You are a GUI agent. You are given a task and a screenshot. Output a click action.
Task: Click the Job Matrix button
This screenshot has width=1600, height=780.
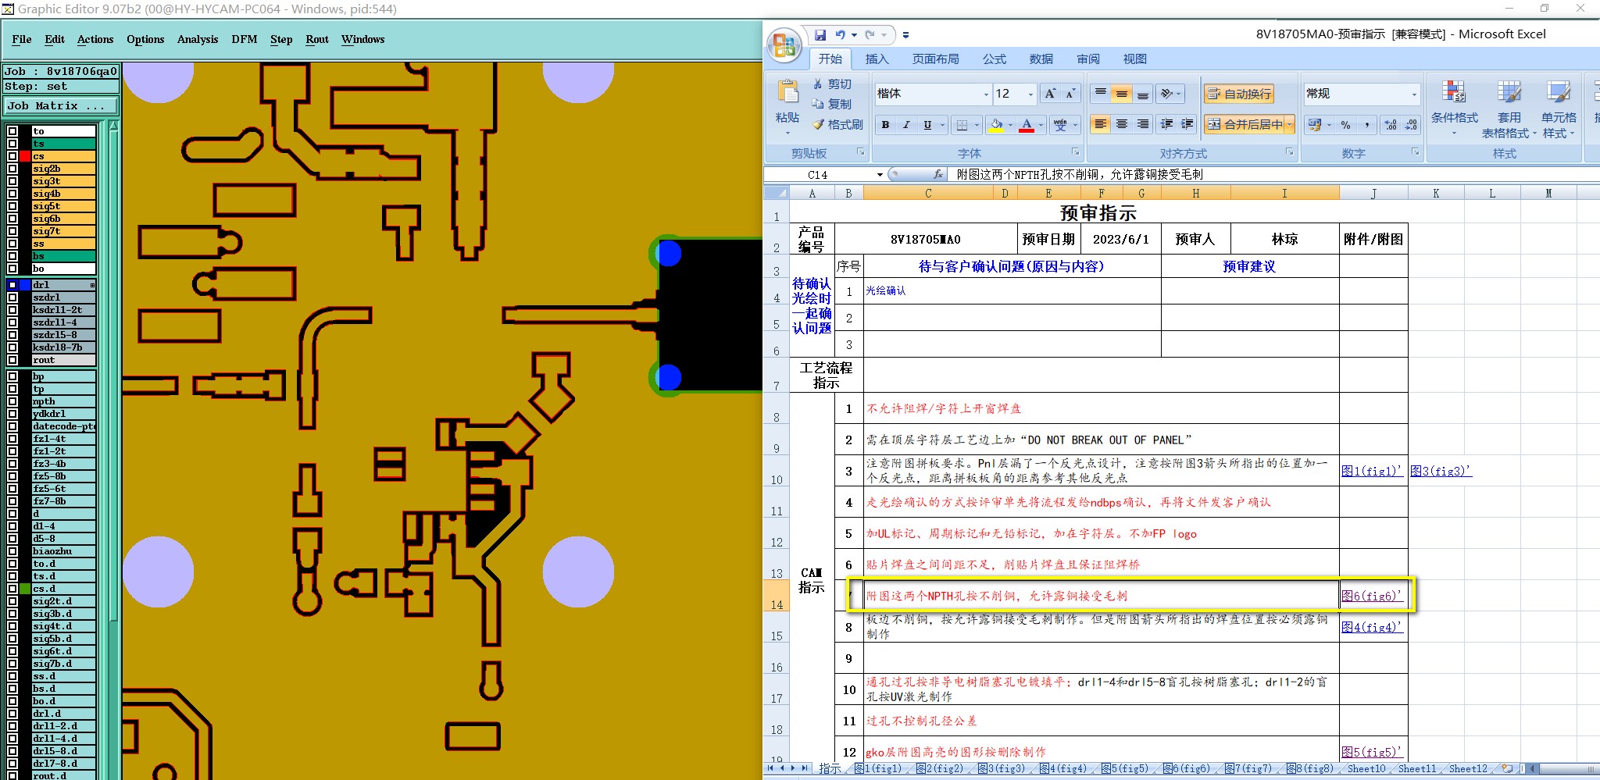coord(61,105)
